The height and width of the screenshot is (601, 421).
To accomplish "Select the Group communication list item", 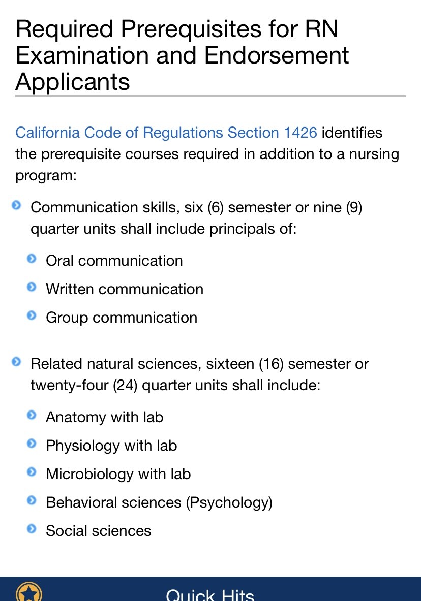I will click(x=122, y=318).
